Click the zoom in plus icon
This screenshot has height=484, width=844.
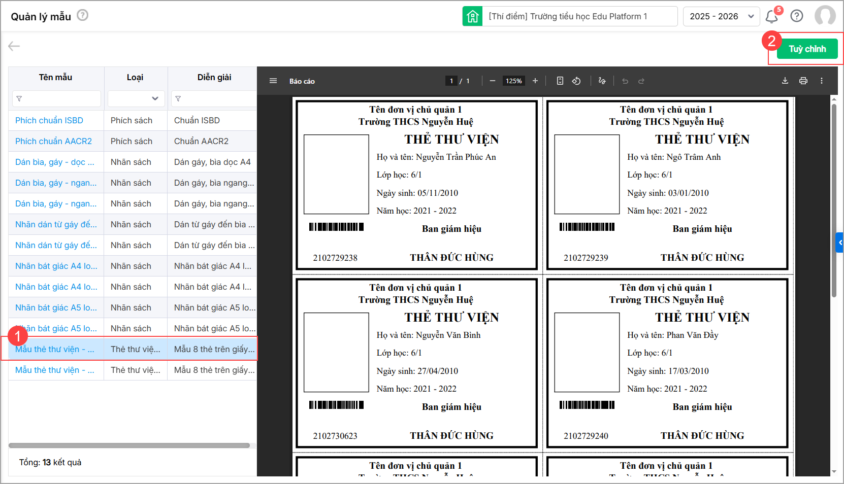[x=535, y=81]
